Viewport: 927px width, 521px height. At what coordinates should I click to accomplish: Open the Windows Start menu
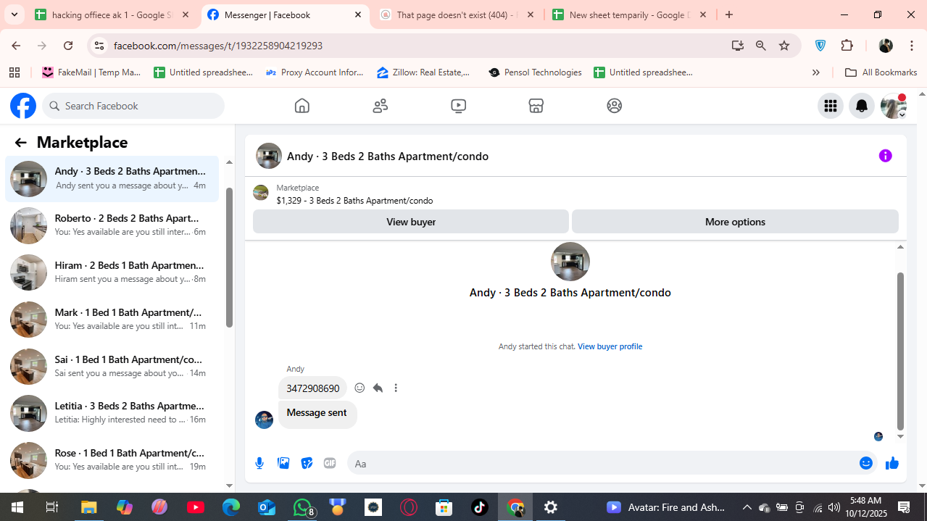(17, 507)
